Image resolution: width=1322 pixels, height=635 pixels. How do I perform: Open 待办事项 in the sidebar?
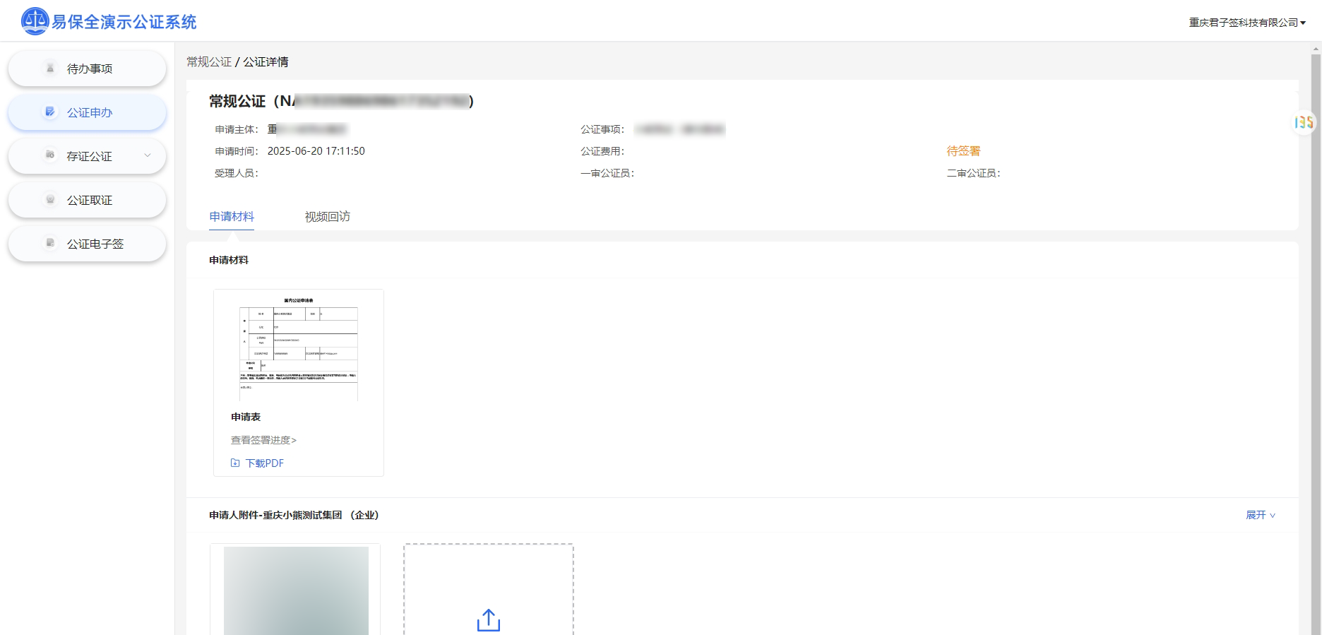point(90,69)
